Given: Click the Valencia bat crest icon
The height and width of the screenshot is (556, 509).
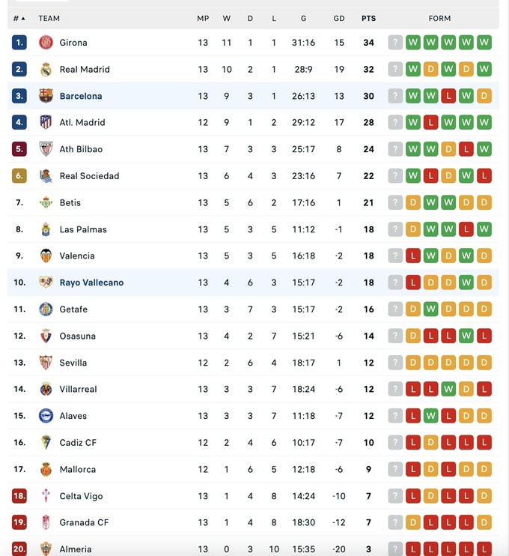Looking at the screenshot, I should click(x=46, y=256).
